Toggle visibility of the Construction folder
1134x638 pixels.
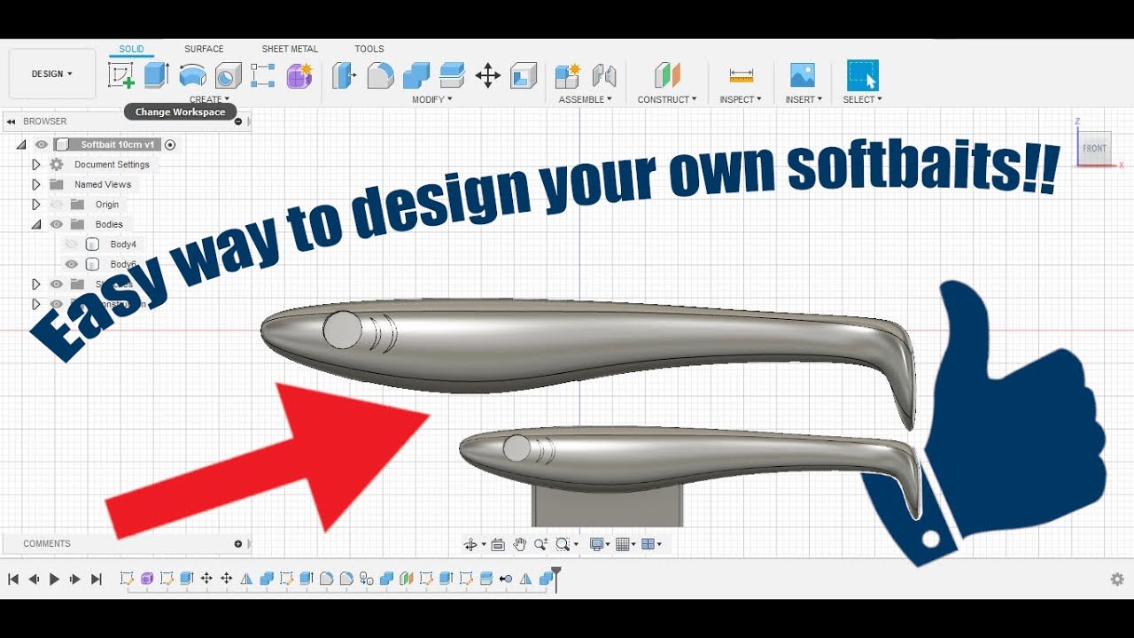(57, 304)
